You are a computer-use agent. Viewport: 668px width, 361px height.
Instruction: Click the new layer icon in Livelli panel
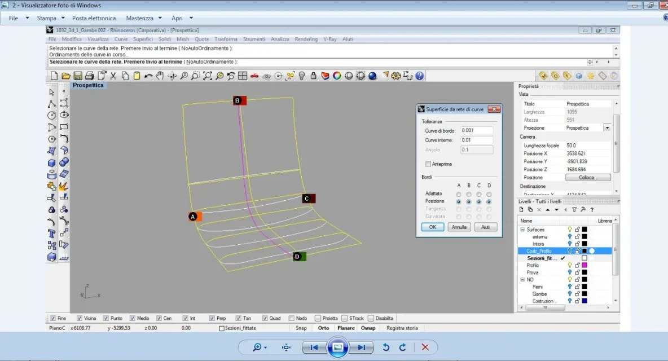(521, 209)
